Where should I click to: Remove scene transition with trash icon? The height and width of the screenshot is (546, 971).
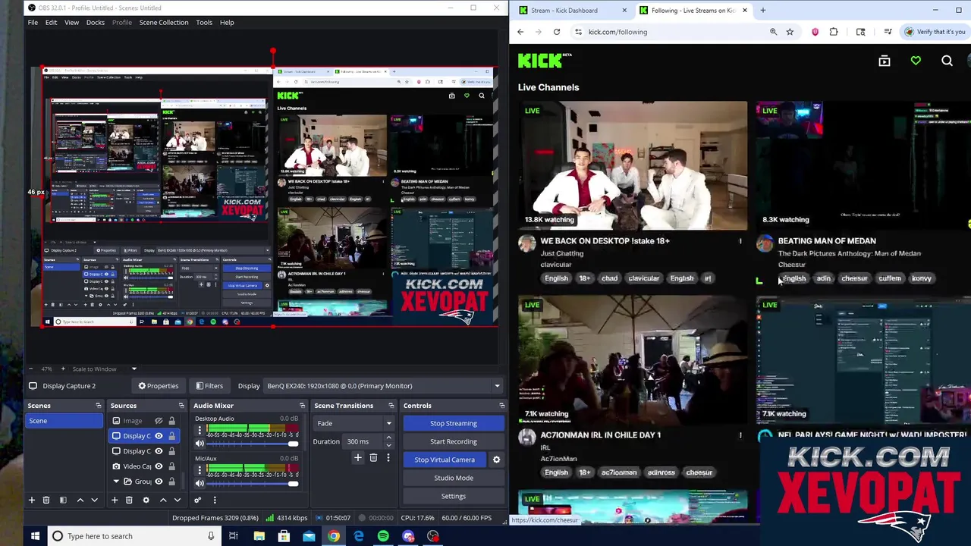coord(373,457)
